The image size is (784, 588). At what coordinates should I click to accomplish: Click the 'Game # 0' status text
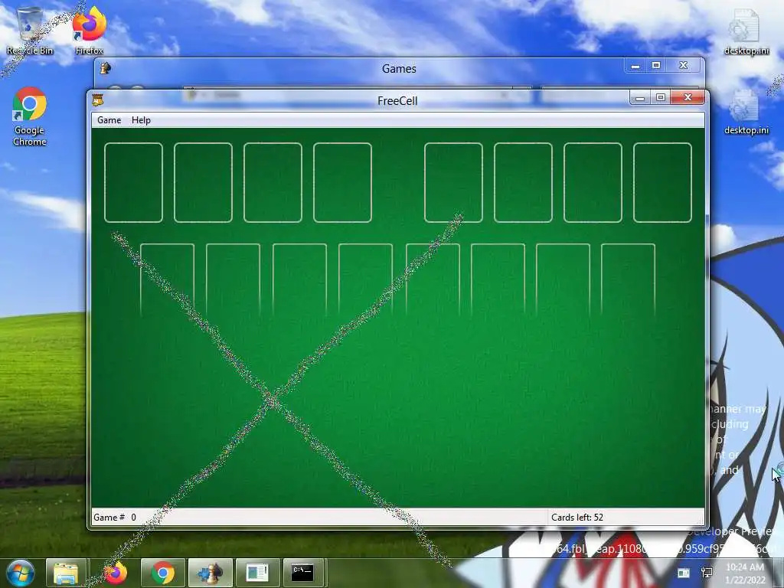tap(115, 517)
